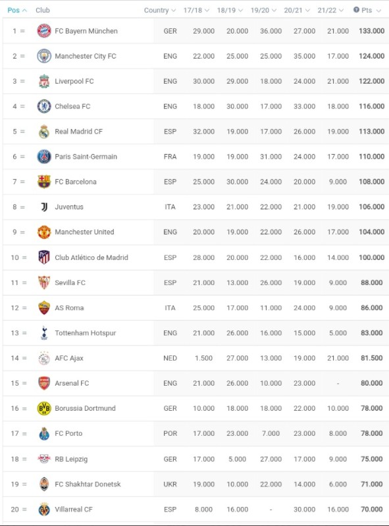389x526 pixels.
Task: Open the Paris Saint-Germain club link
Action: 86,157
